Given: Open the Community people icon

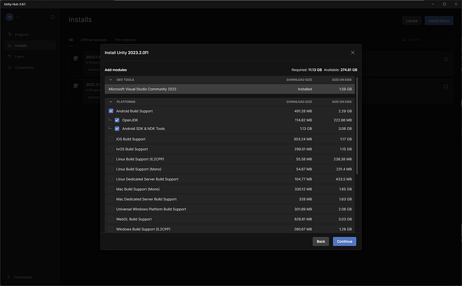Looking at the screenshot, I should tap(9, 67).
